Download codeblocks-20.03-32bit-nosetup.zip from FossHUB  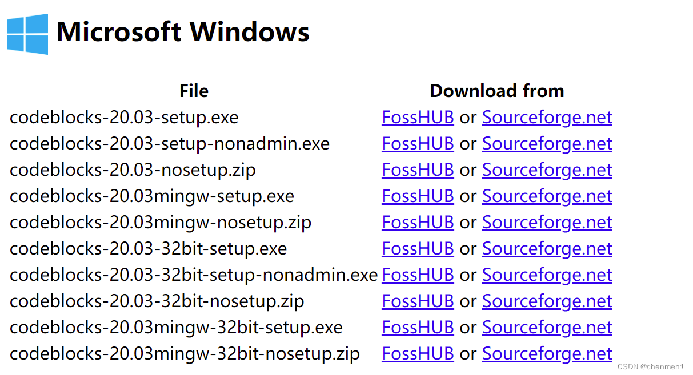pos(418,301)
